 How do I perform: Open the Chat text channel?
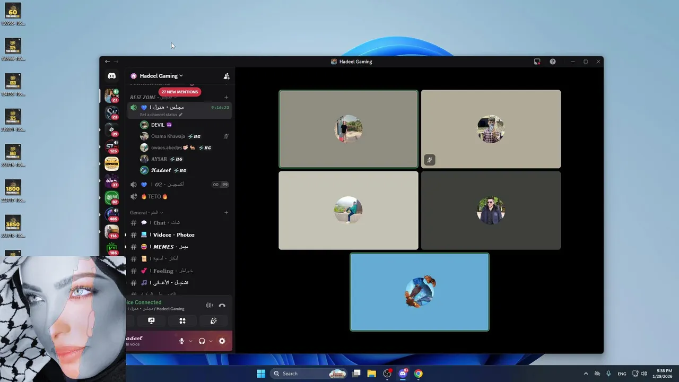pyautogui.click(x=179, y=223)
